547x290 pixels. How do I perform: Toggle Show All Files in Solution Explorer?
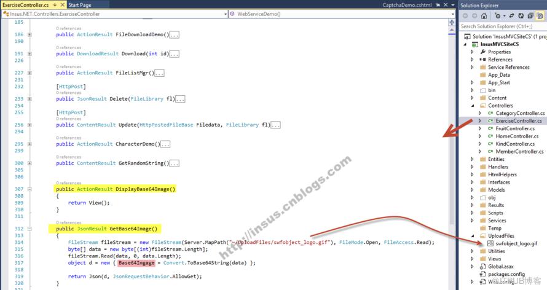(540, 16)
